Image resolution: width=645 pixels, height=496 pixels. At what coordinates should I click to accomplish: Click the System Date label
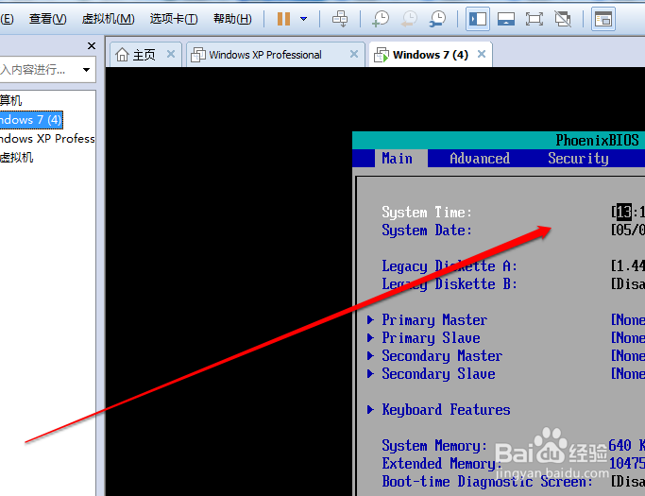click(427, 231)
